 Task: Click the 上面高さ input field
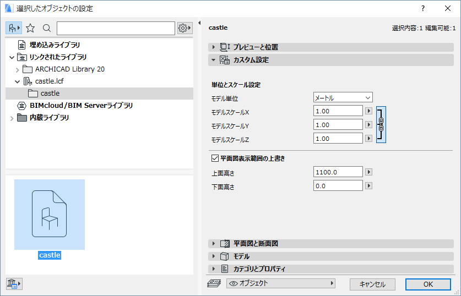tap(338, 172)
